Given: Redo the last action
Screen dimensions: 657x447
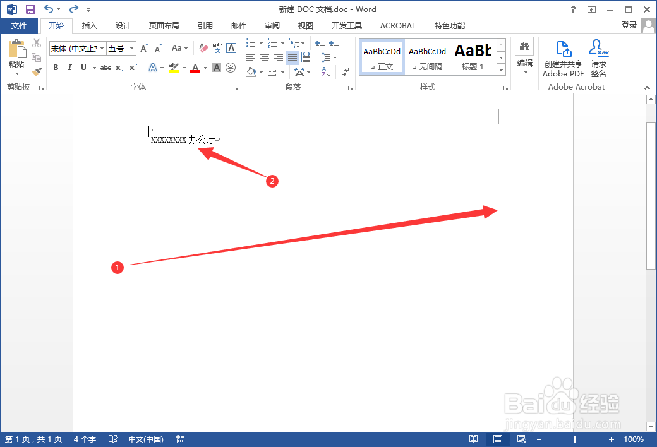Looking at the screenshot, I should tap(74, 9).
